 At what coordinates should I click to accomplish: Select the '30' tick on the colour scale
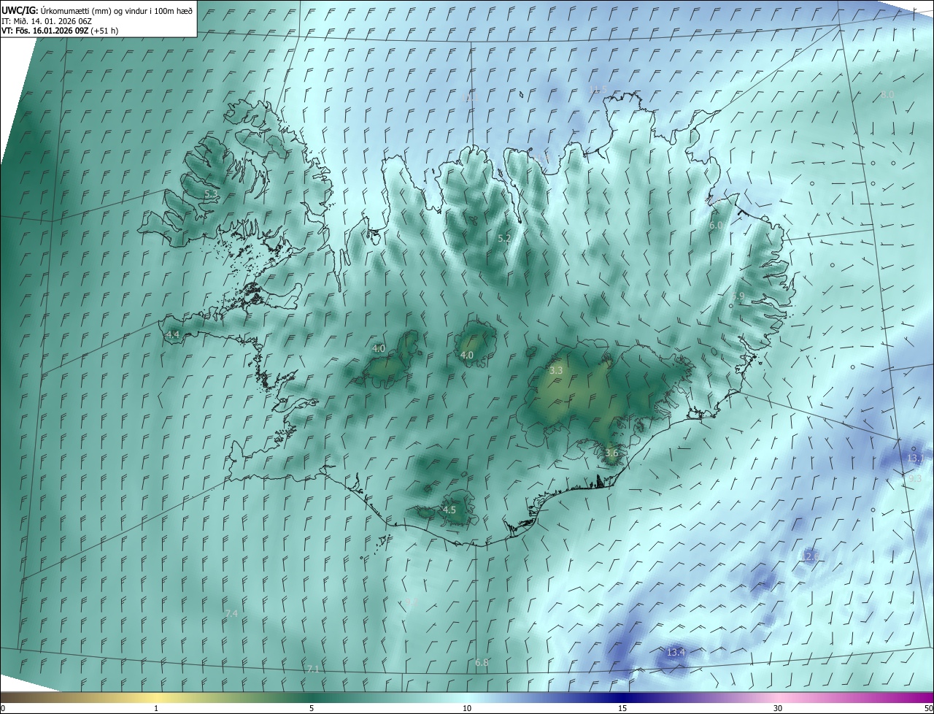click(778, 708)
